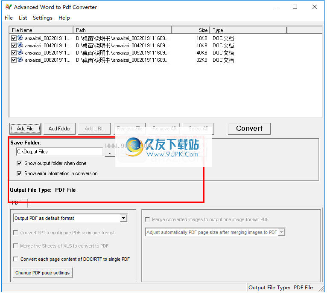Sort by the Path column header

click(x=123, y=30)
